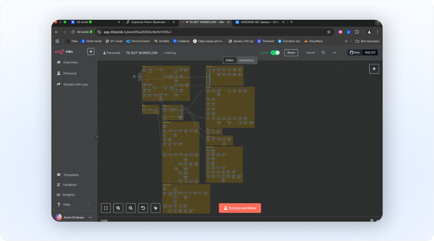This screenshot has width=434, height=241.
Task: Open Chrome three-dot menu
Action: click(377, 32)
